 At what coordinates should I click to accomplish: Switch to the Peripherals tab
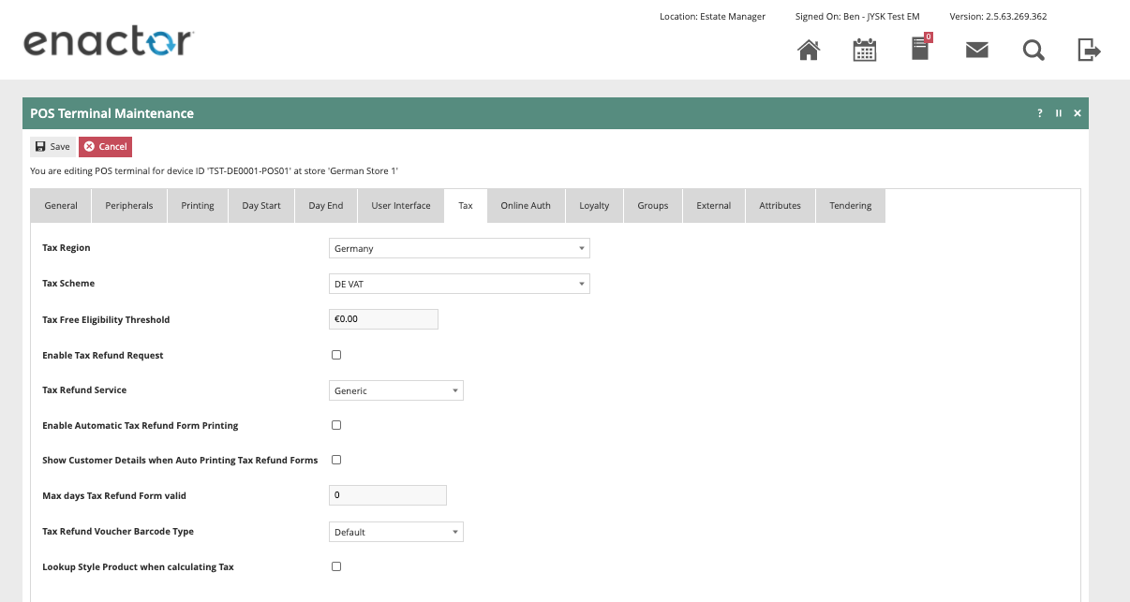pos(129,206)
